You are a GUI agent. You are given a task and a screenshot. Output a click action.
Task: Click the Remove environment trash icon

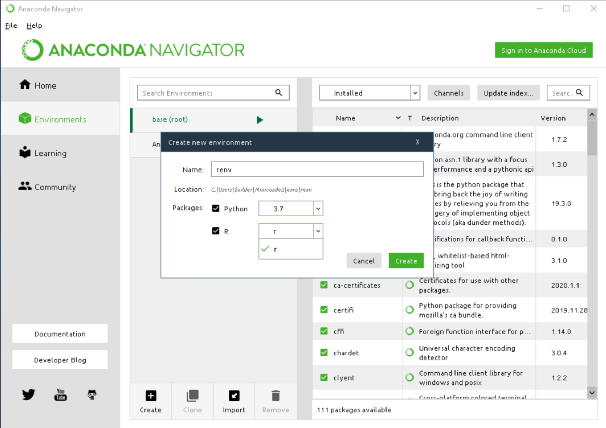coord(275,395)
